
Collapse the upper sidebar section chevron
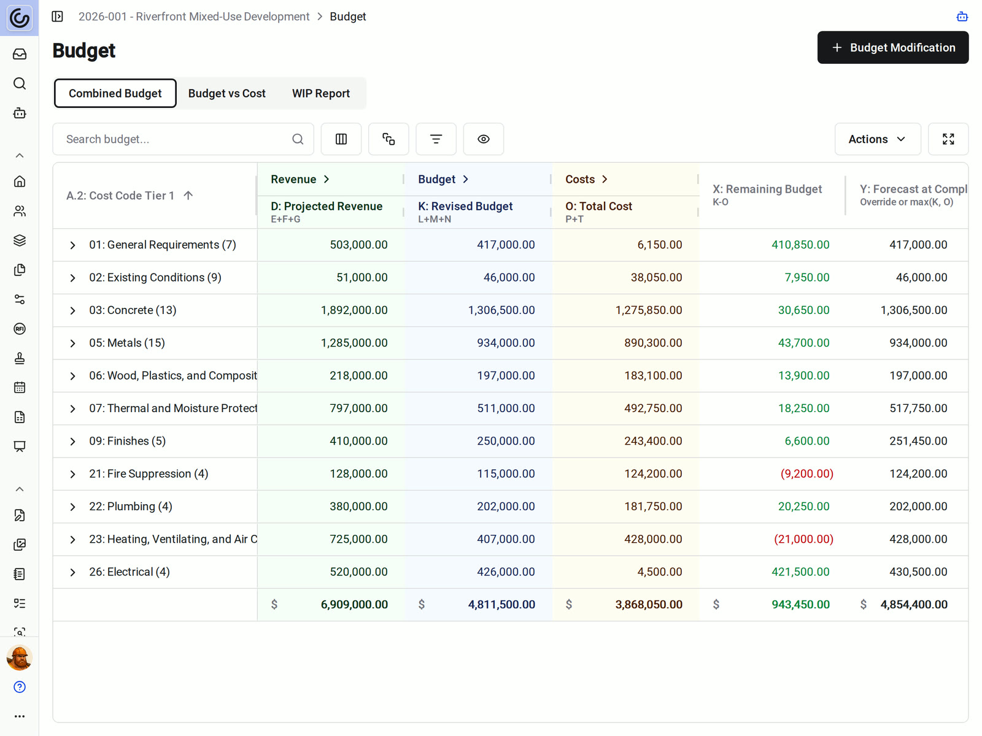click(20, 156)
